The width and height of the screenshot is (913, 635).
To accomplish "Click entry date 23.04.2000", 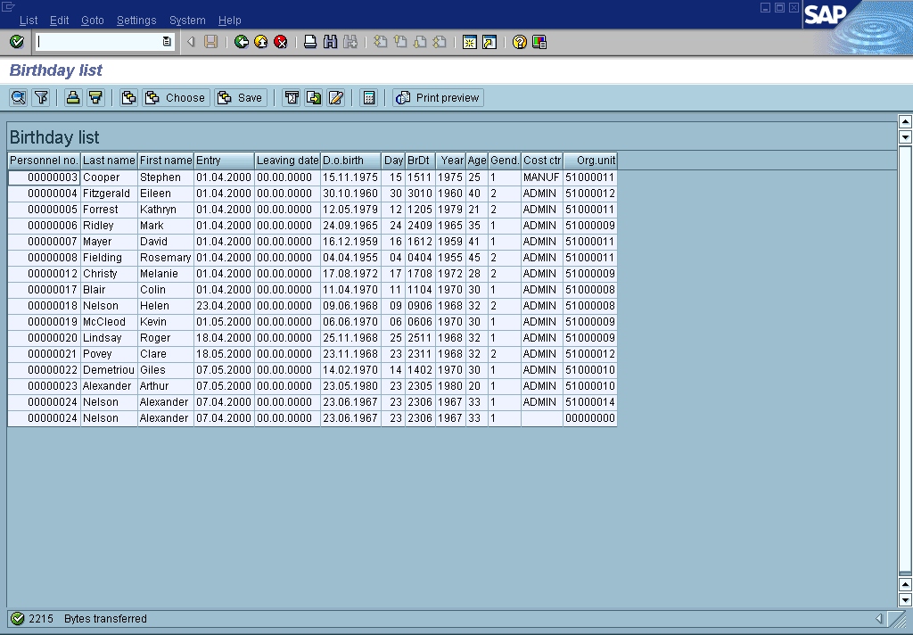I will (224, 306).
